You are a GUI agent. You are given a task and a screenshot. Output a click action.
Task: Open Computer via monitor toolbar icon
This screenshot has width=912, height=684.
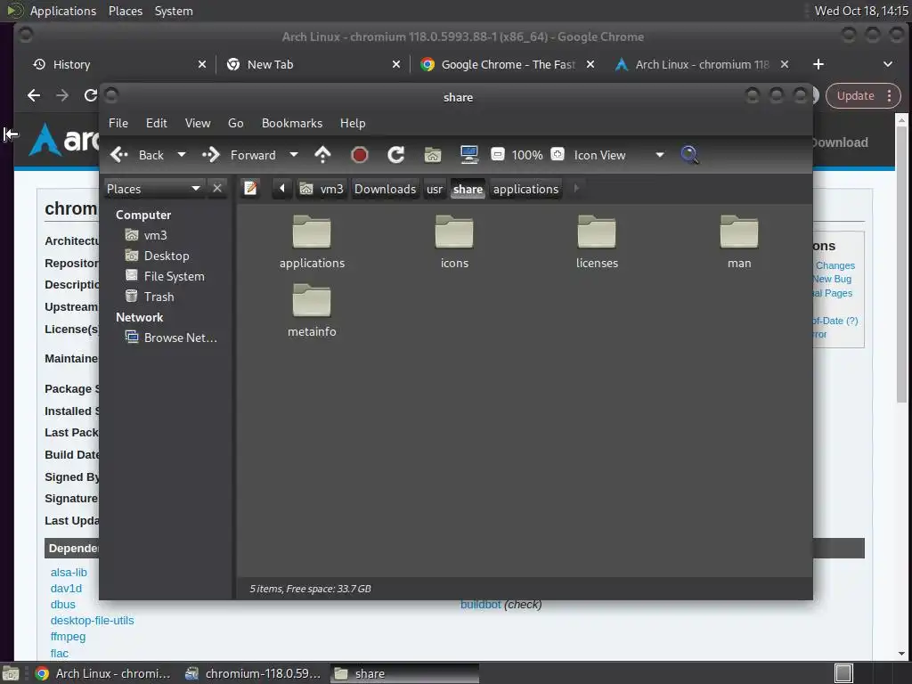pyautogui.click(x=468, y=155)
